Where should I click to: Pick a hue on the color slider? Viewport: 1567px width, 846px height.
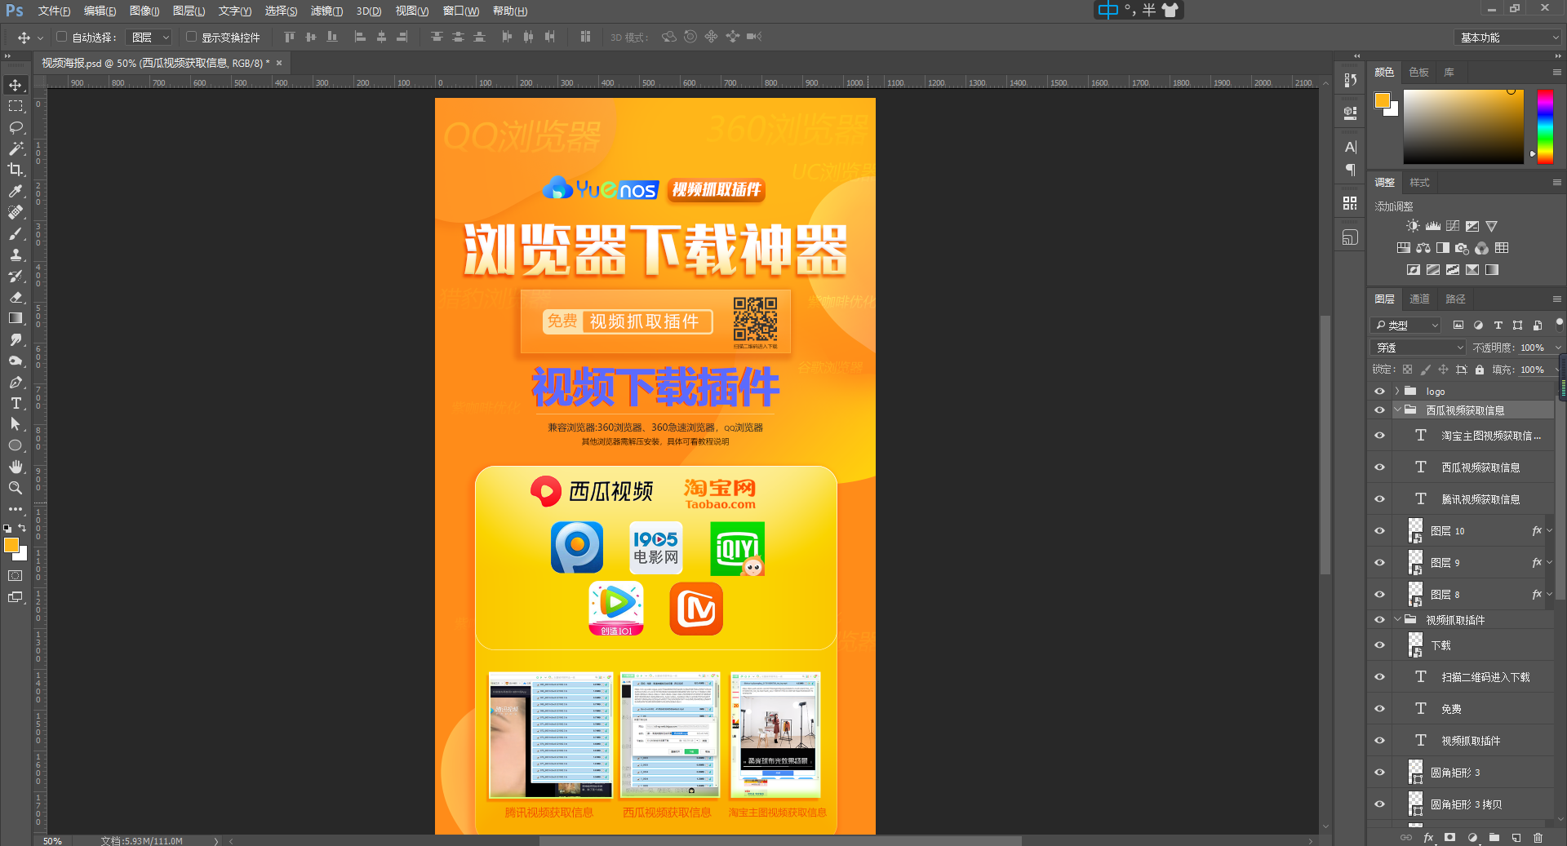1545,126
